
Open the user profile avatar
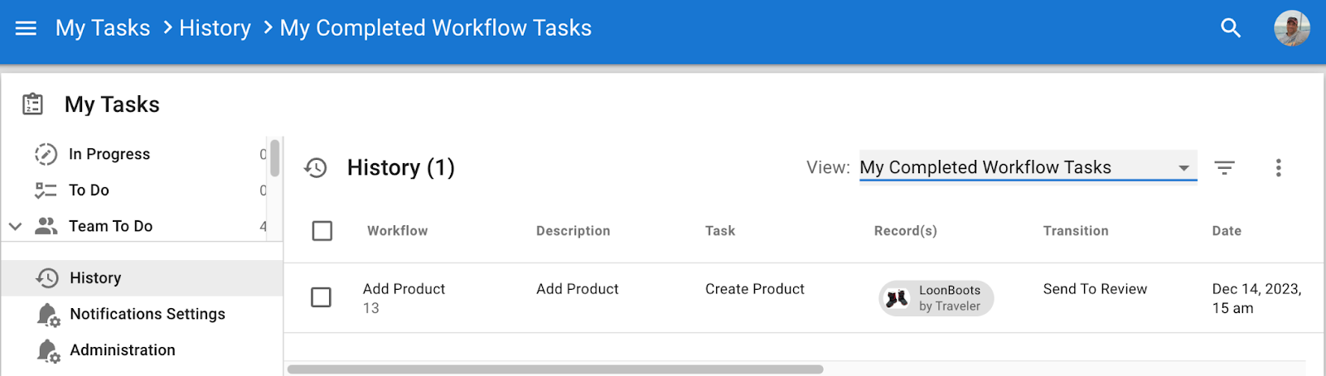1291,28
